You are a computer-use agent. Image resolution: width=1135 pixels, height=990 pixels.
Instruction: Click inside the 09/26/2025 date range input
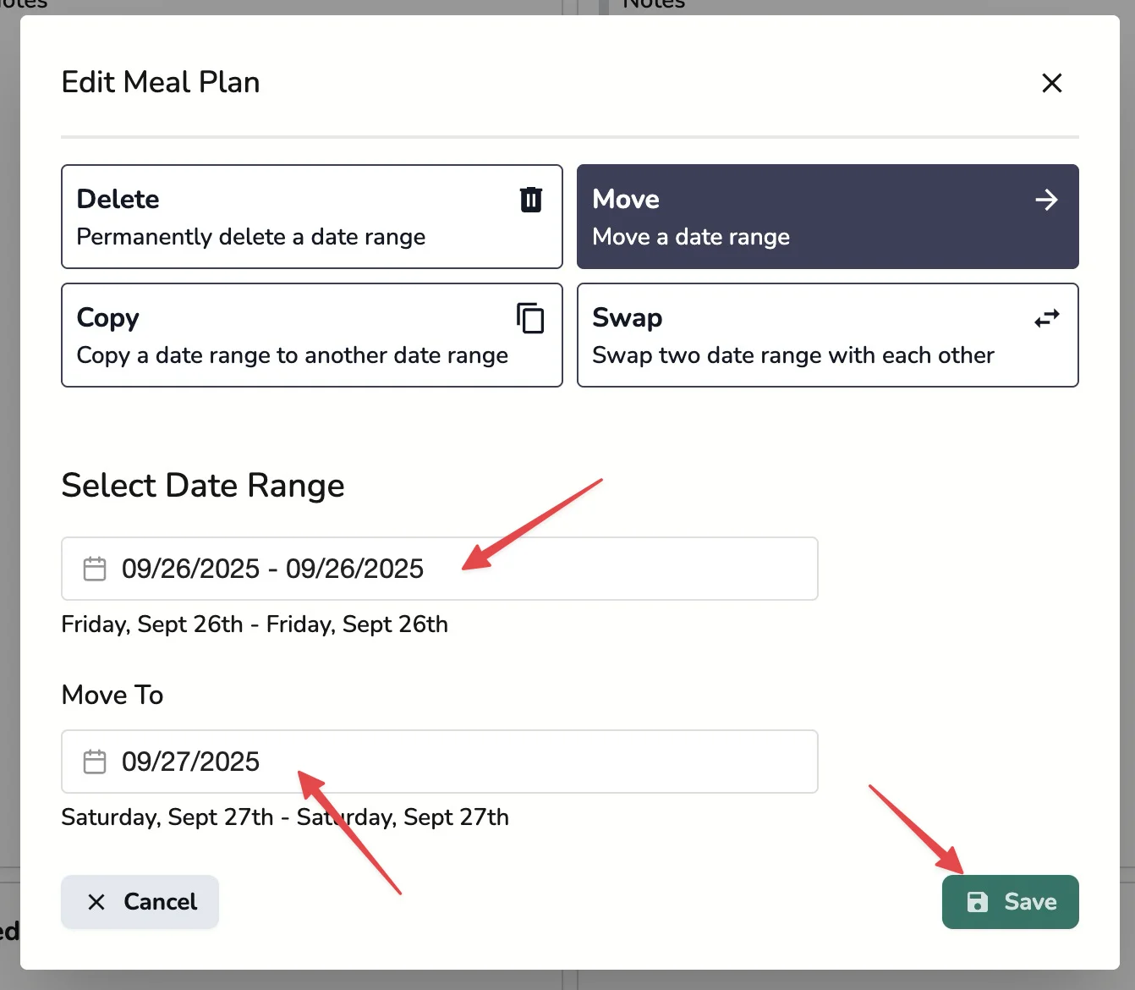pyautogui.click(x=272, y=569)
